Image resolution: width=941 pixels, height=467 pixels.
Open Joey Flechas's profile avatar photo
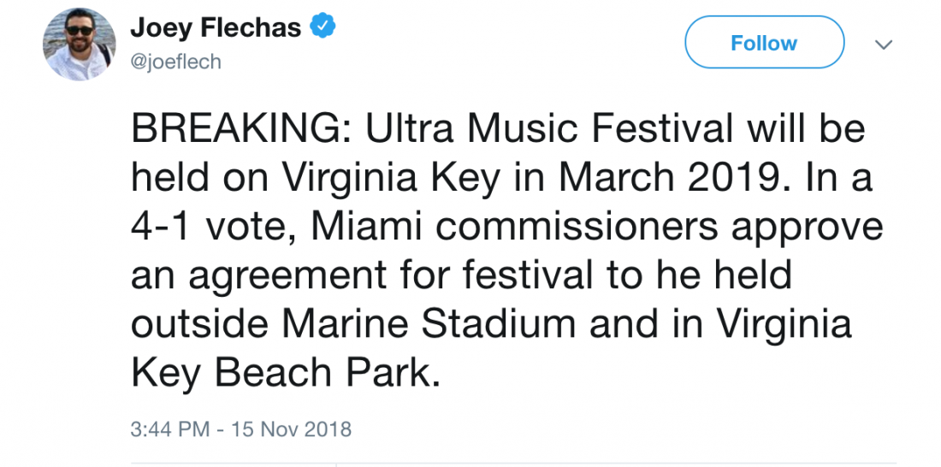pos(79,44)
